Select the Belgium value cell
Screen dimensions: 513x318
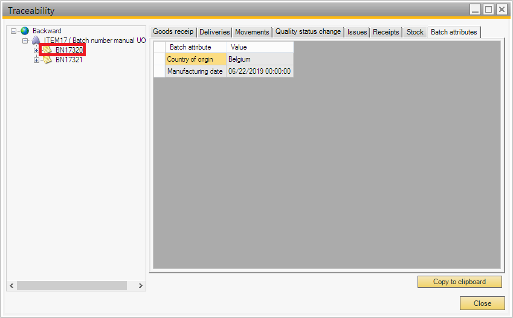pyautogui.click(x=260, y=59)
